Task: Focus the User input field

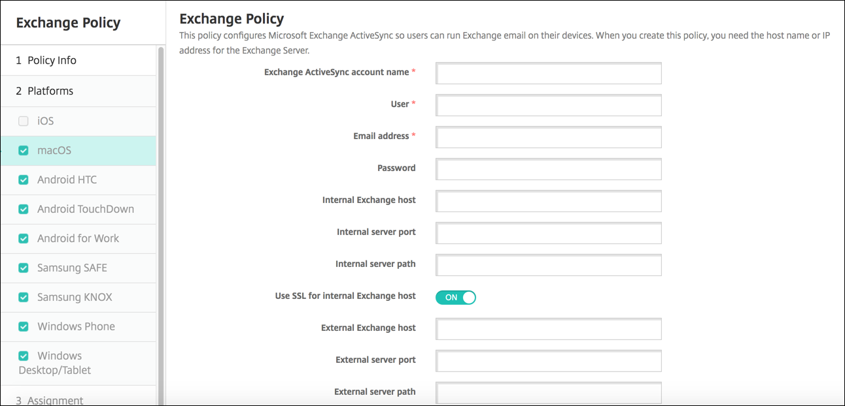Action: tap(549, 105)
